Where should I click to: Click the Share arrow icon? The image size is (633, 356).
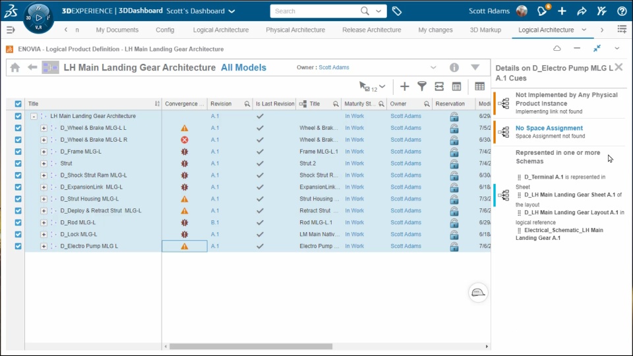pyautogui.click(x=582, y=11)
